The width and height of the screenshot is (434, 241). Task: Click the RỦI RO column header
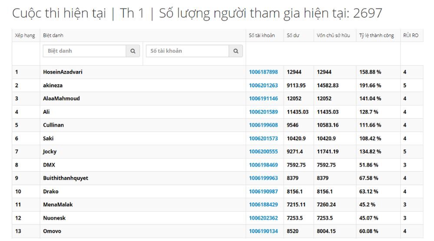411,35
